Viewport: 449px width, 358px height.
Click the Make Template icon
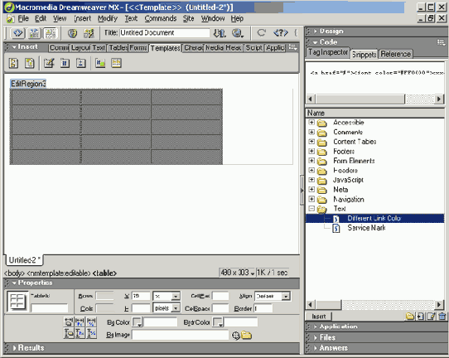[14, 63]
